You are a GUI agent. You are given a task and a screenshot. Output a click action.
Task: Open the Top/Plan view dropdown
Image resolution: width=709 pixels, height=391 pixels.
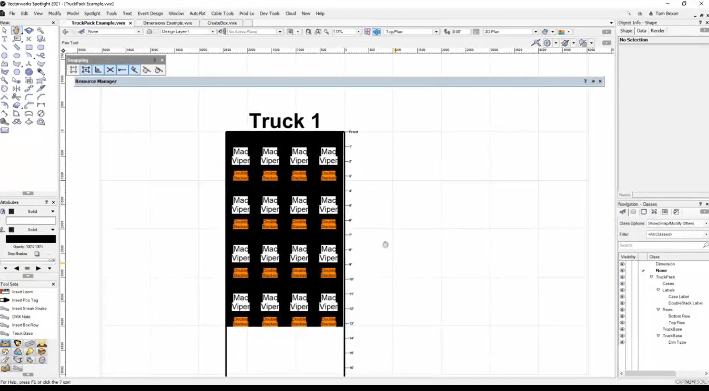click(x=411, y=32)
